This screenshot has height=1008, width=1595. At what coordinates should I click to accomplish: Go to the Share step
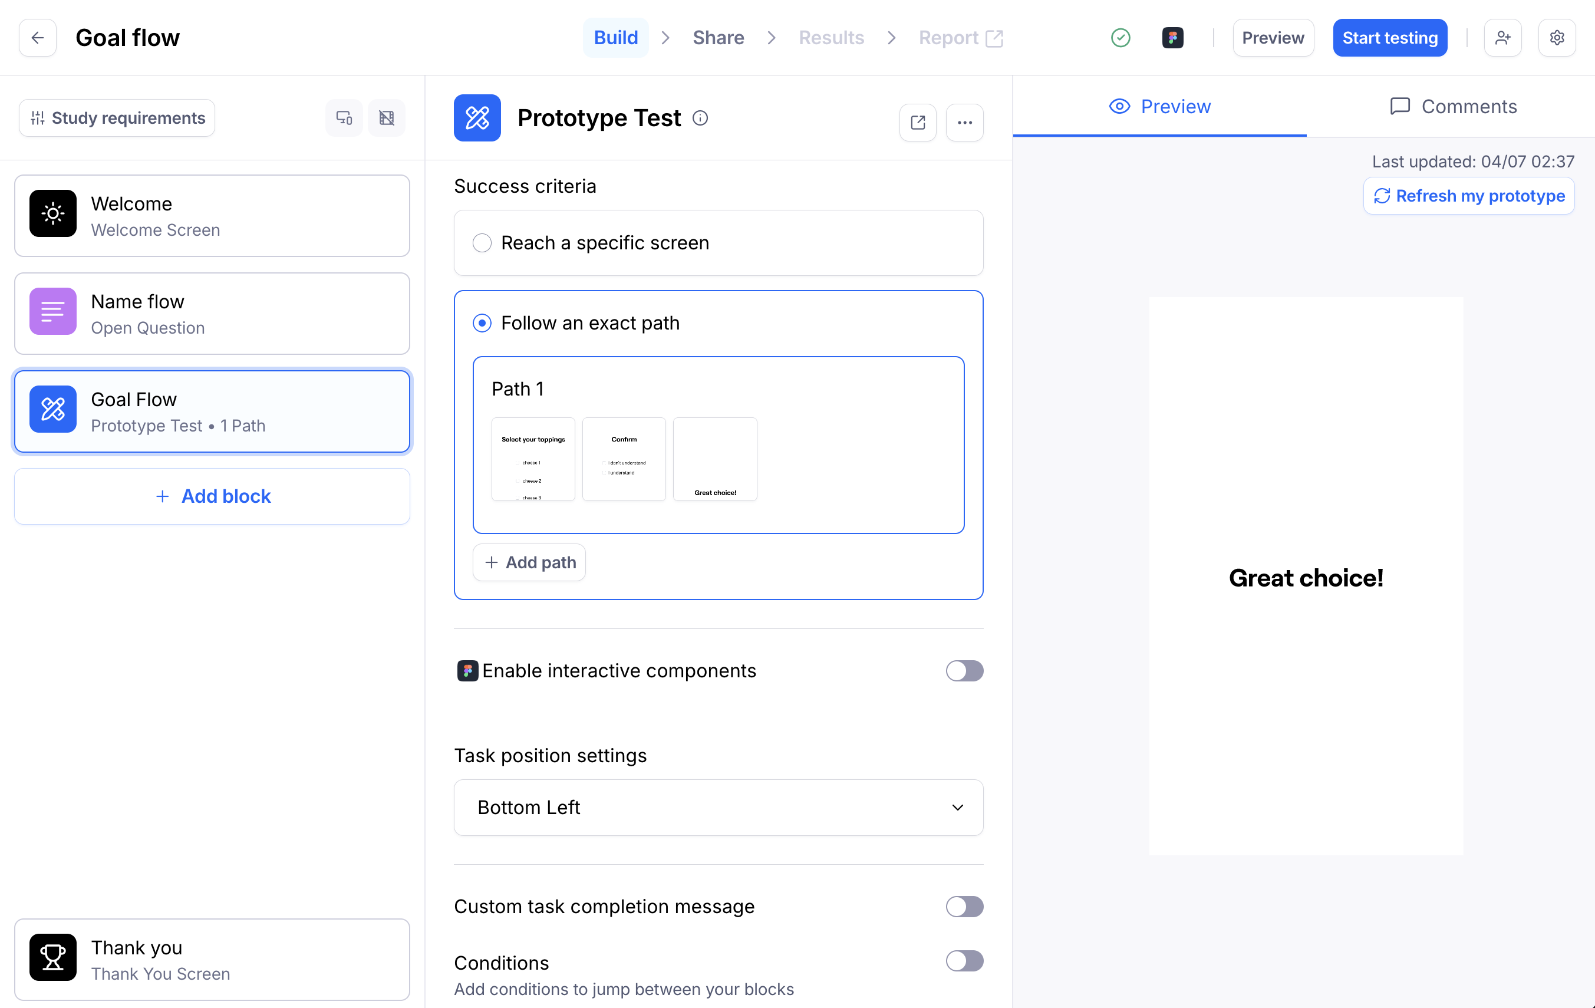coord(718,38)
